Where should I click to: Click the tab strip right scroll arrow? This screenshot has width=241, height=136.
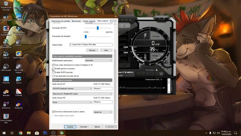coord(116,21)
